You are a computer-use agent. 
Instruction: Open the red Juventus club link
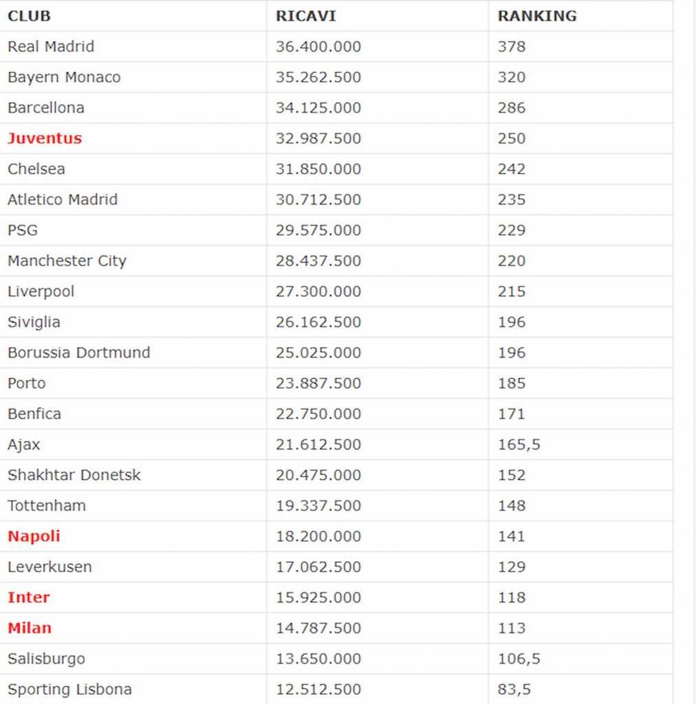[x=45, y=138]
